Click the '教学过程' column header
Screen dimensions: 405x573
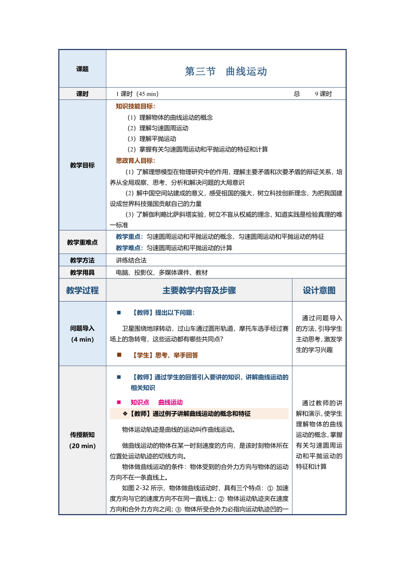pyautogui.click(x=82, y=290)
